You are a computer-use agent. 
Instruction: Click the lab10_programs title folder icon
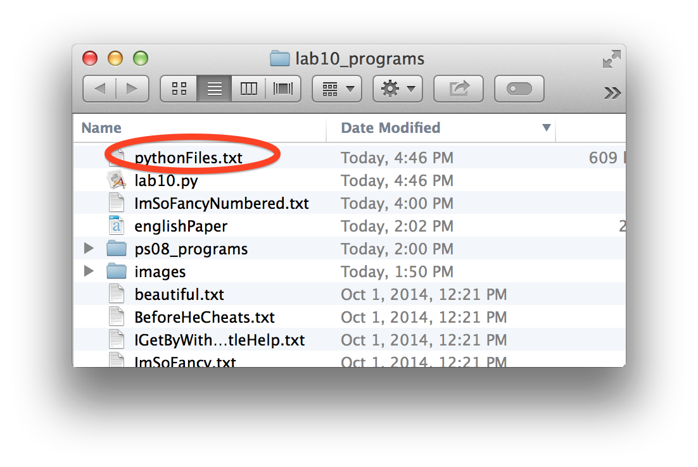(x=279, y=59)
